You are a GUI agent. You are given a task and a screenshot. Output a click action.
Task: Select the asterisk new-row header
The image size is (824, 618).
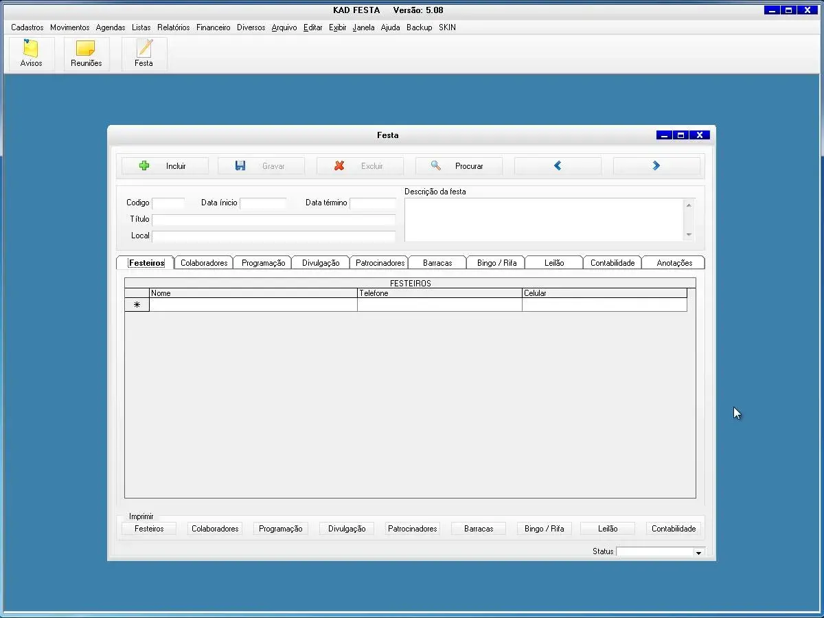137,305
